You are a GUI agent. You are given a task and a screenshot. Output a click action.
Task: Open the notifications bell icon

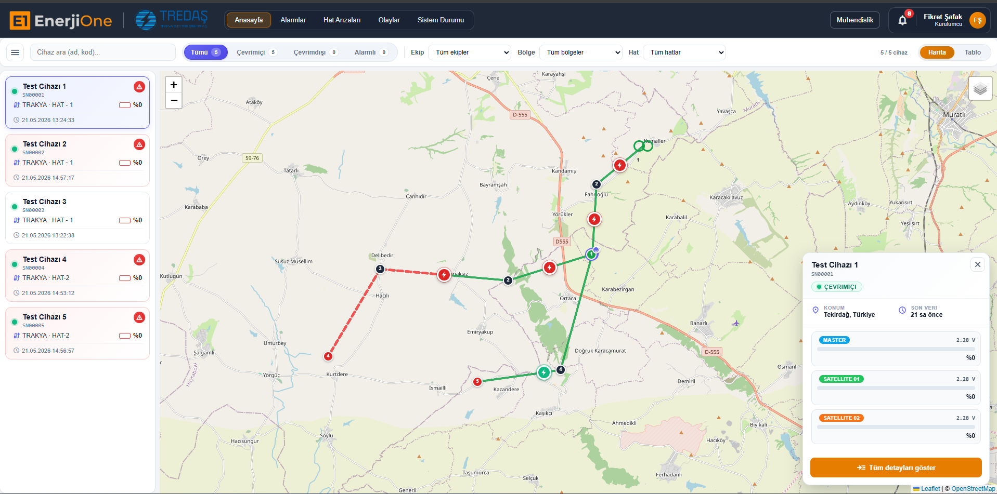[902, 20]
